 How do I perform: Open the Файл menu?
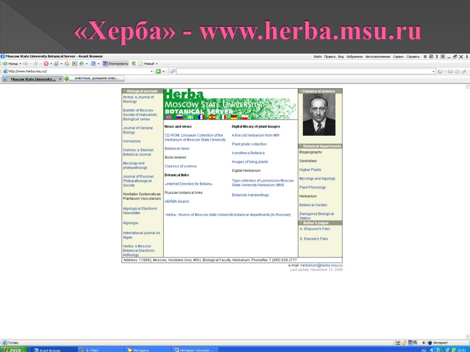(x=318, y=56)
